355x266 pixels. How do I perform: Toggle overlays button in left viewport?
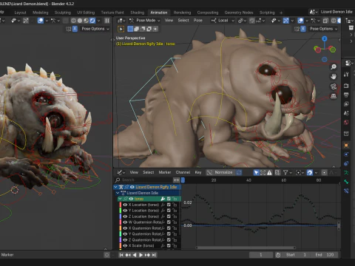click(41, 21)
